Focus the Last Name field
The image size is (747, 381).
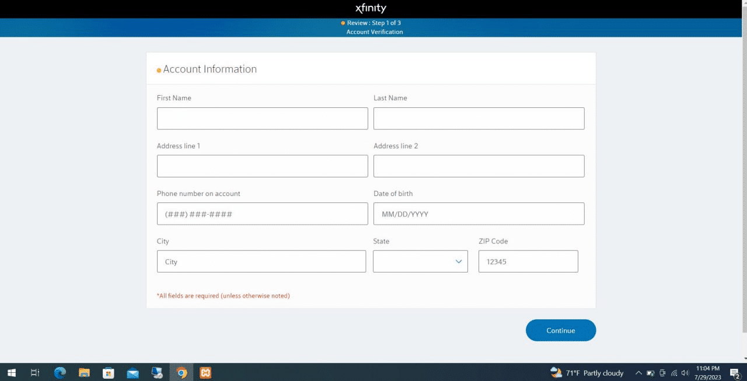click(479, 118)
